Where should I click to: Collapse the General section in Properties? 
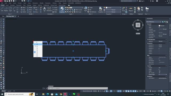tap(166, 24)
